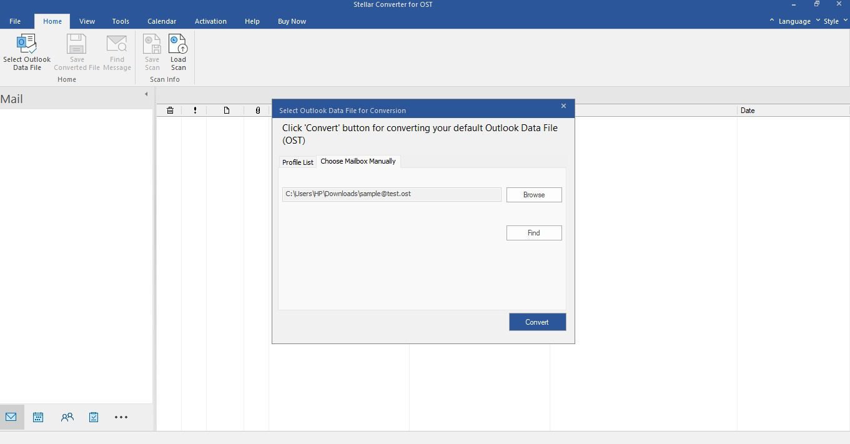Collapse the Mail pane arrow
Screen dimensions: 850x444
click(146, 94)
